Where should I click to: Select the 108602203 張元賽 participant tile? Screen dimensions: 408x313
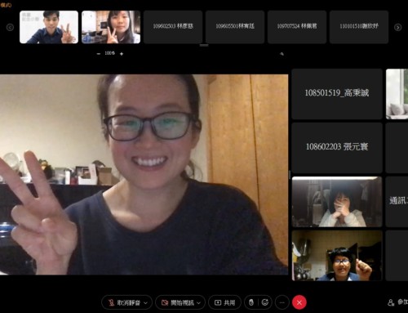(337, 148)
